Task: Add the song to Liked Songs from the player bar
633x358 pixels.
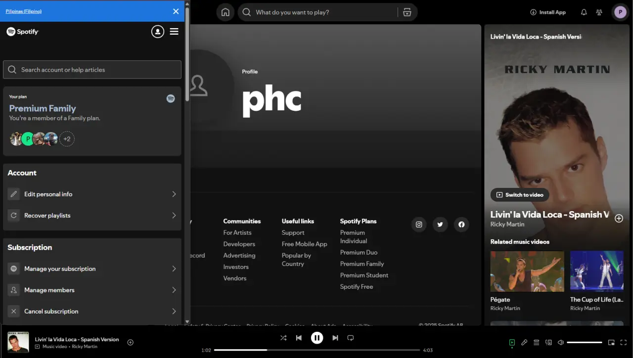Action: (x=131, y=342)
